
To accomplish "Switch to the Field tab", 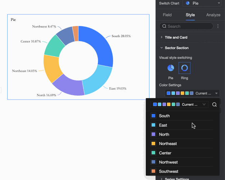I will point(167,15).
